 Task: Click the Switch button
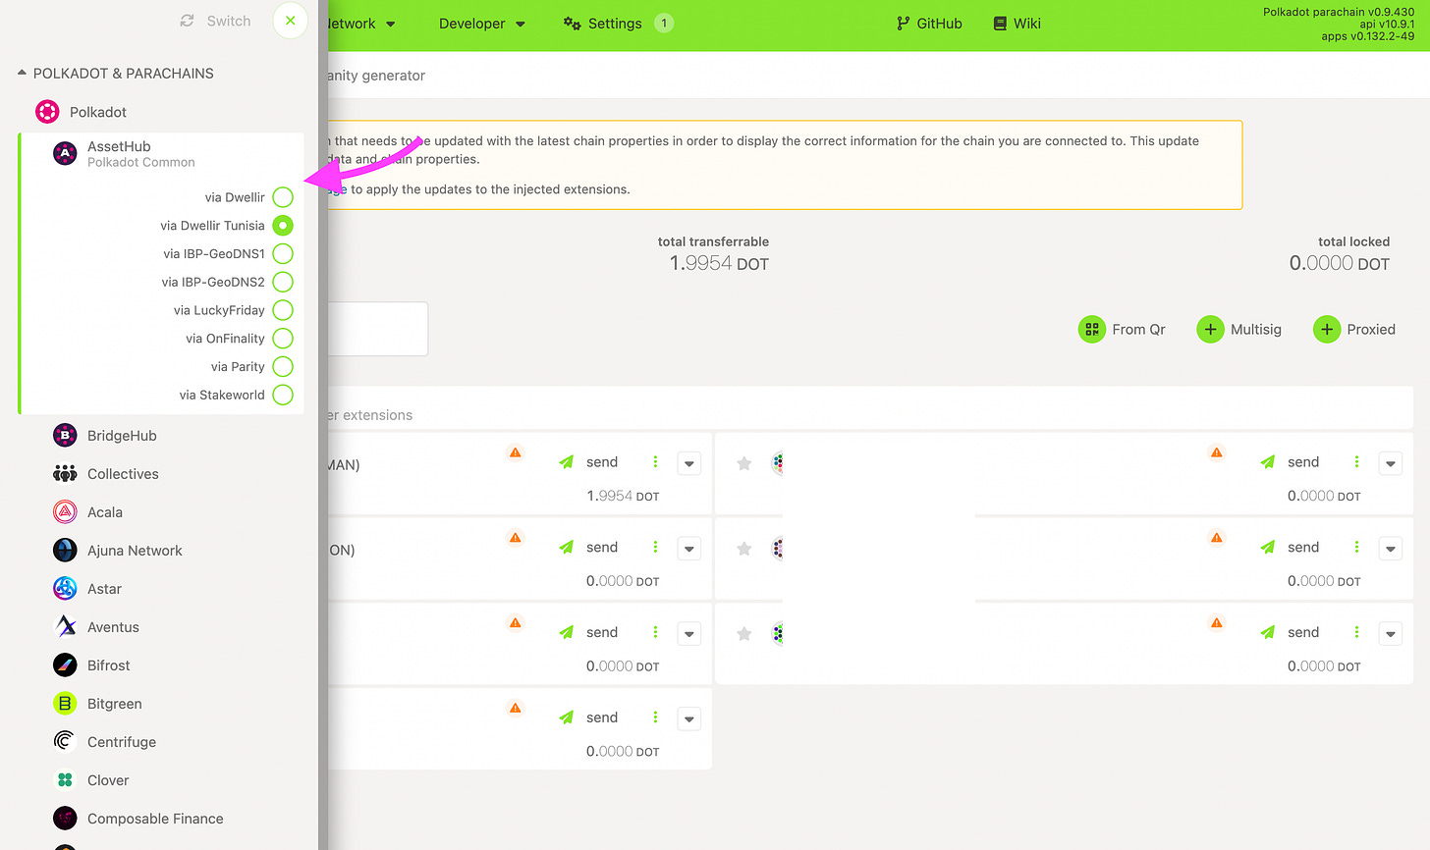215,21
